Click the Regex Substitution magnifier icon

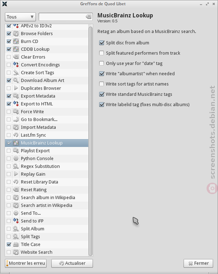(x=16, y=166)
